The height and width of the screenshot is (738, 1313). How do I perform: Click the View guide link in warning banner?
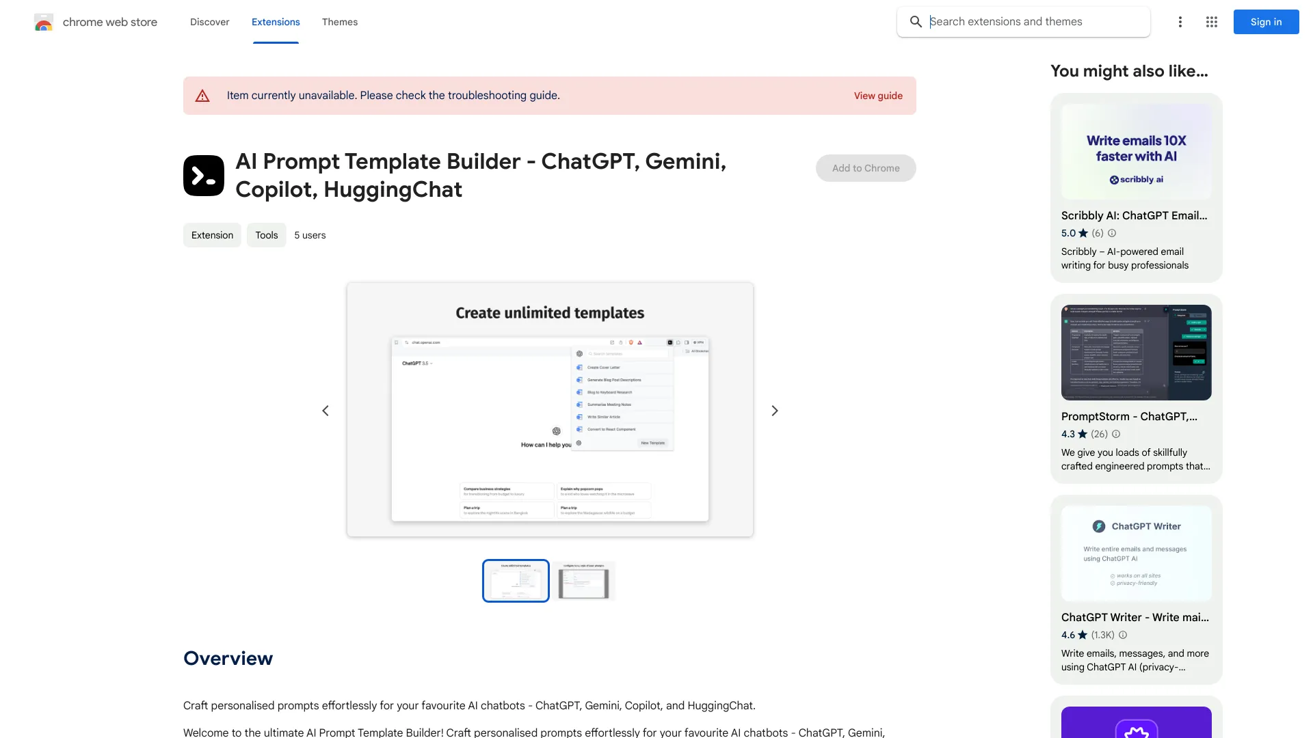tap(878, 94)
